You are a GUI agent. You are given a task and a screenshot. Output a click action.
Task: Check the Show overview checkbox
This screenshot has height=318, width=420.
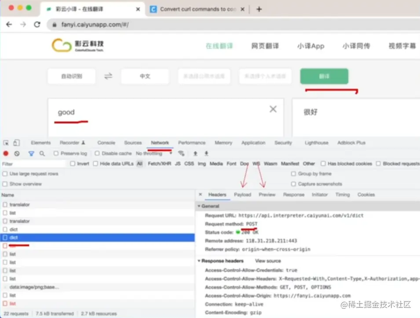tap(5, 184)
